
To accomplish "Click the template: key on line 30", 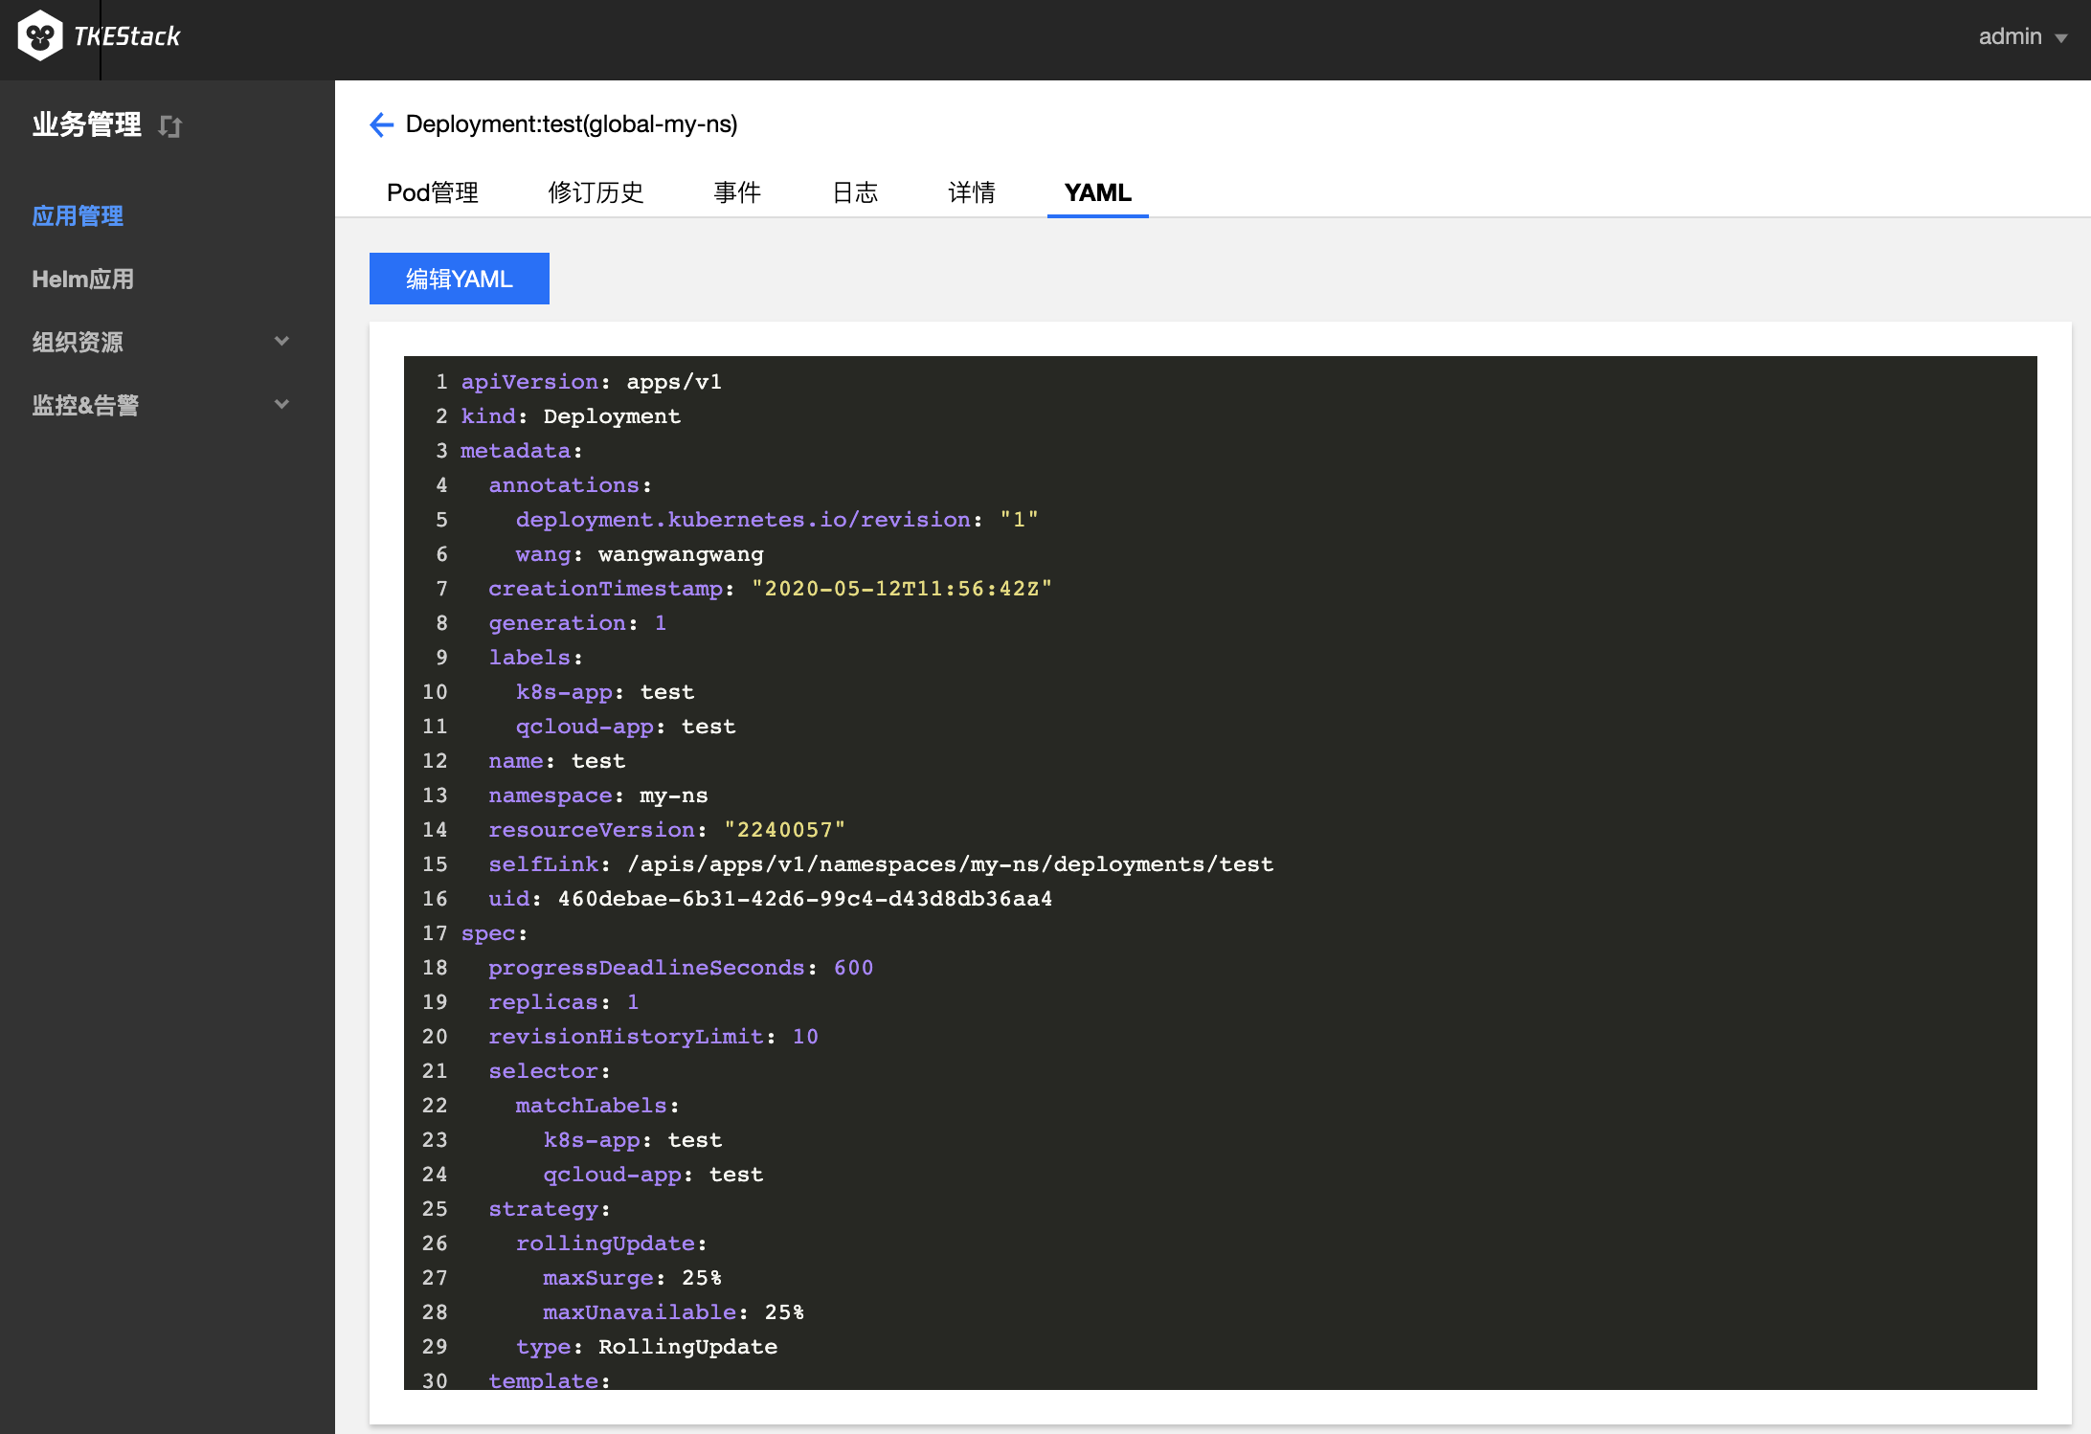I will [550, 1380].
